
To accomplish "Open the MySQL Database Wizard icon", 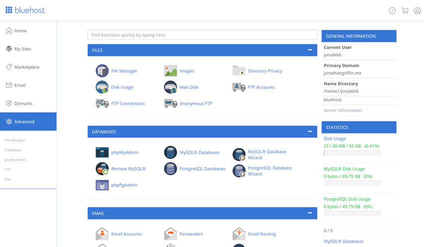I will pyautogui.click(x=239, y=154).
